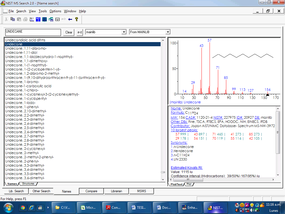Show more quick launch items with the arrow

pos(48,207)
